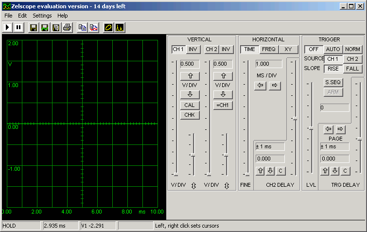This screenshot has width=367, height=232.
Task: Click the PAGE left arrow button
Action: click(x=329, y=129)
